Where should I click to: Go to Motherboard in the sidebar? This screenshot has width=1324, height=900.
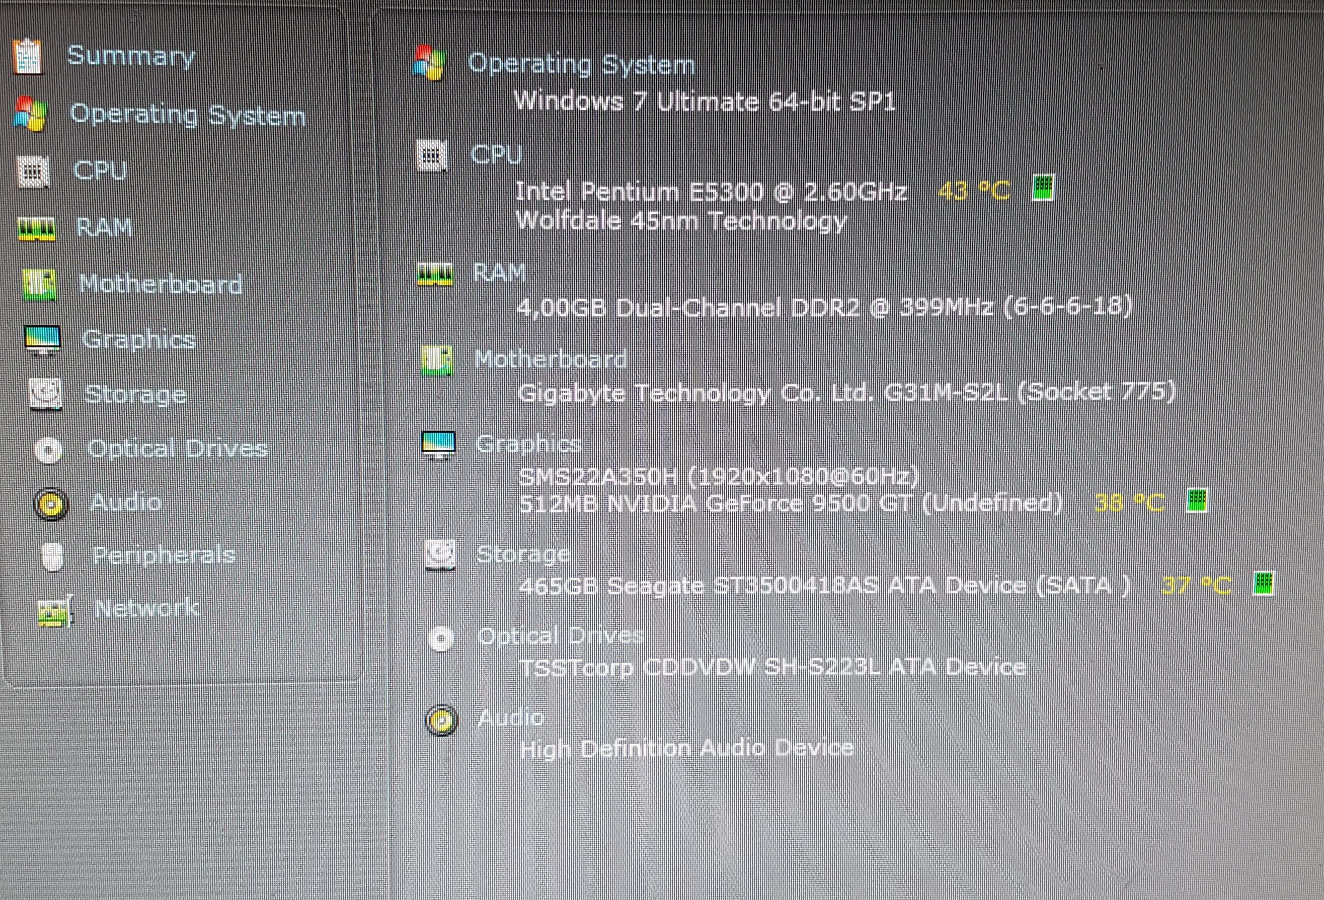161,284
